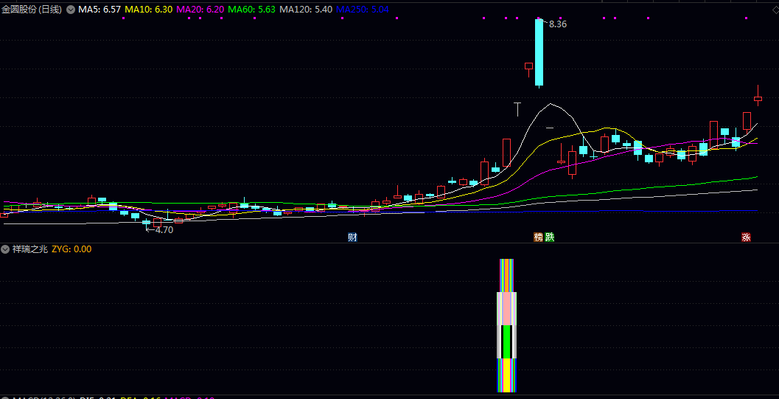This screenshot has height=399, width=779.
Task: Click the 8.36 high price label
Action: (558, 24)
